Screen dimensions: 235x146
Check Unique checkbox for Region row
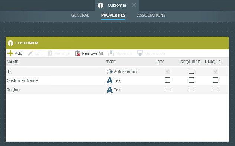click(216, 89)
